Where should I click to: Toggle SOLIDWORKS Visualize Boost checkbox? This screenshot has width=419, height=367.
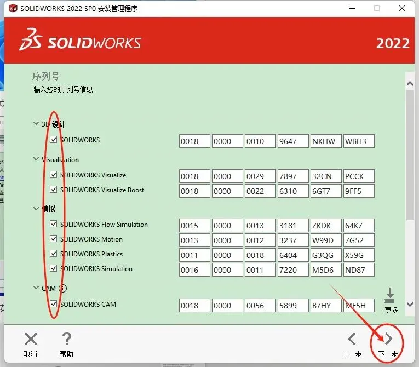[x=54, y=190]
